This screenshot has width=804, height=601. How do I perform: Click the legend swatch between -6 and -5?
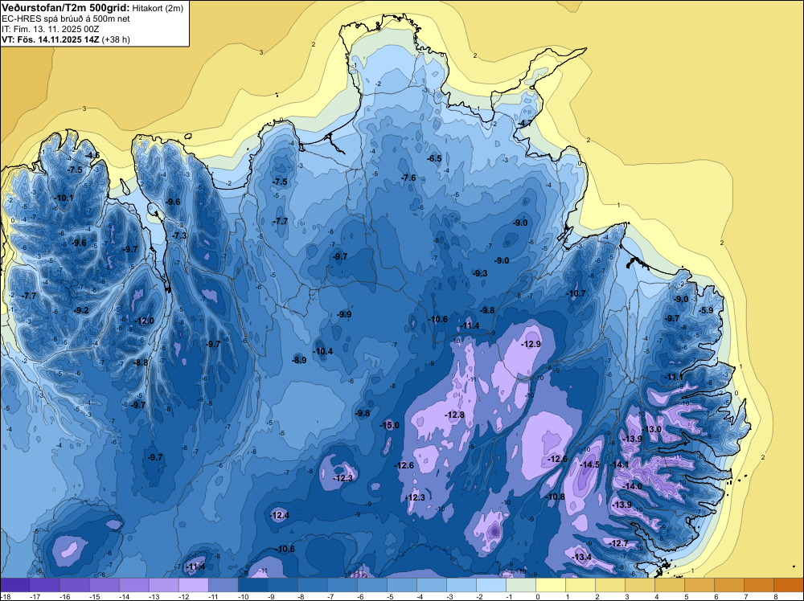coord(371,585)
